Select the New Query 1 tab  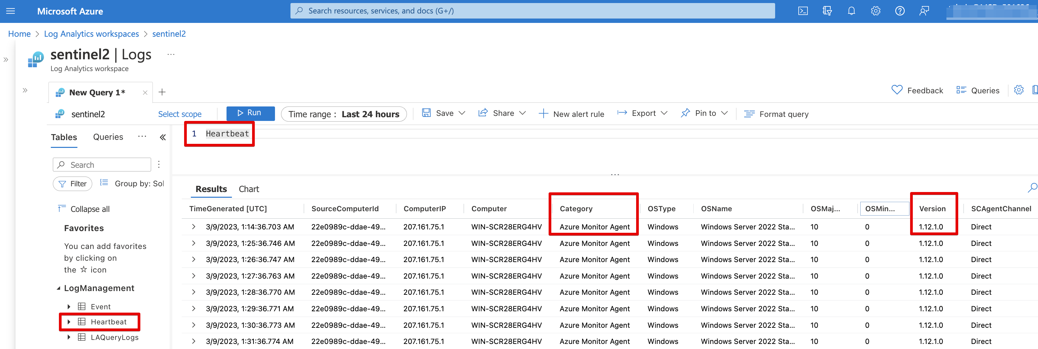coord(97,92)
